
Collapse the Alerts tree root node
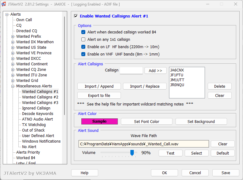(7, 14)
